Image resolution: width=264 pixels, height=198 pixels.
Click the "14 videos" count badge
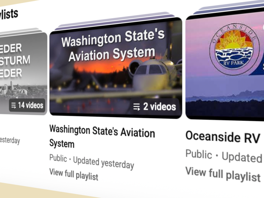(27, 106)
